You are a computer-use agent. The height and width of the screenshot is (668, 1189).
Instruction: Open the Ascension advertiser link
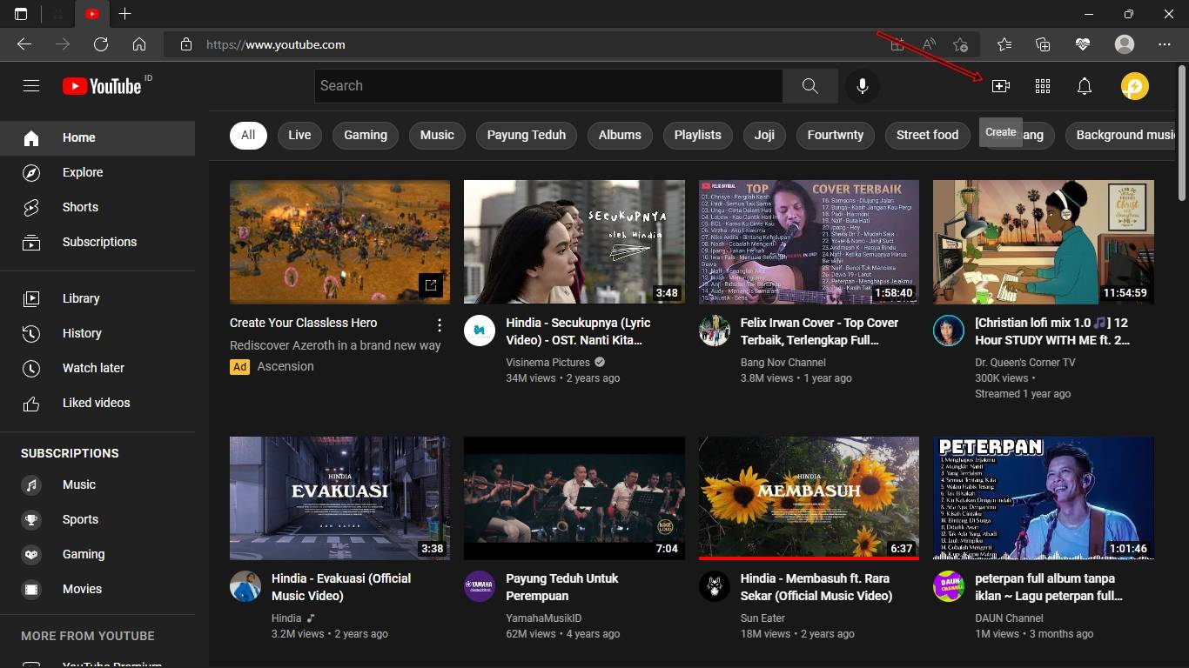point(285,366)
